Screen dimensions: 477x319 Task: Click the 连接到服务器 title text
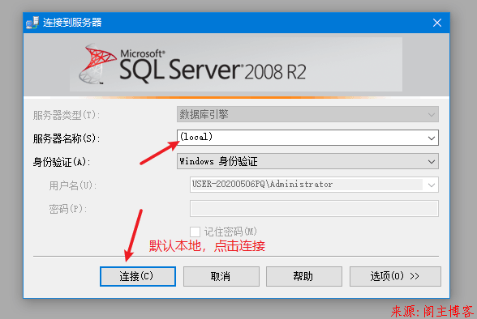[72, 23]
